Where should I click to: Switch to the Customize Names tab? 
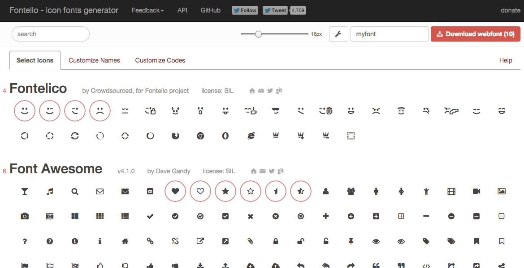tap(94, 60)
